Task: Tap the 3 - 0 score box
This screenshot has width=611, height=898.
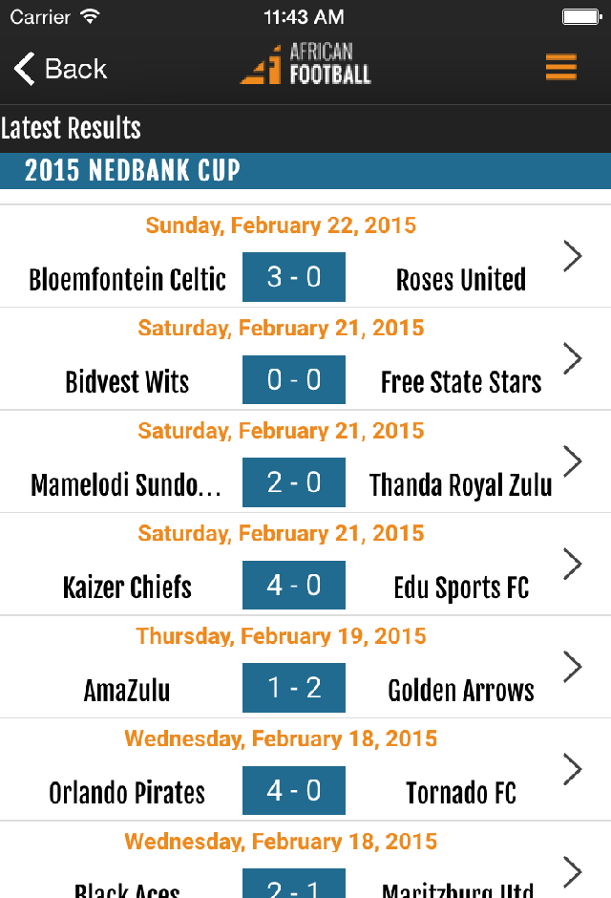Action: (294, 277)
